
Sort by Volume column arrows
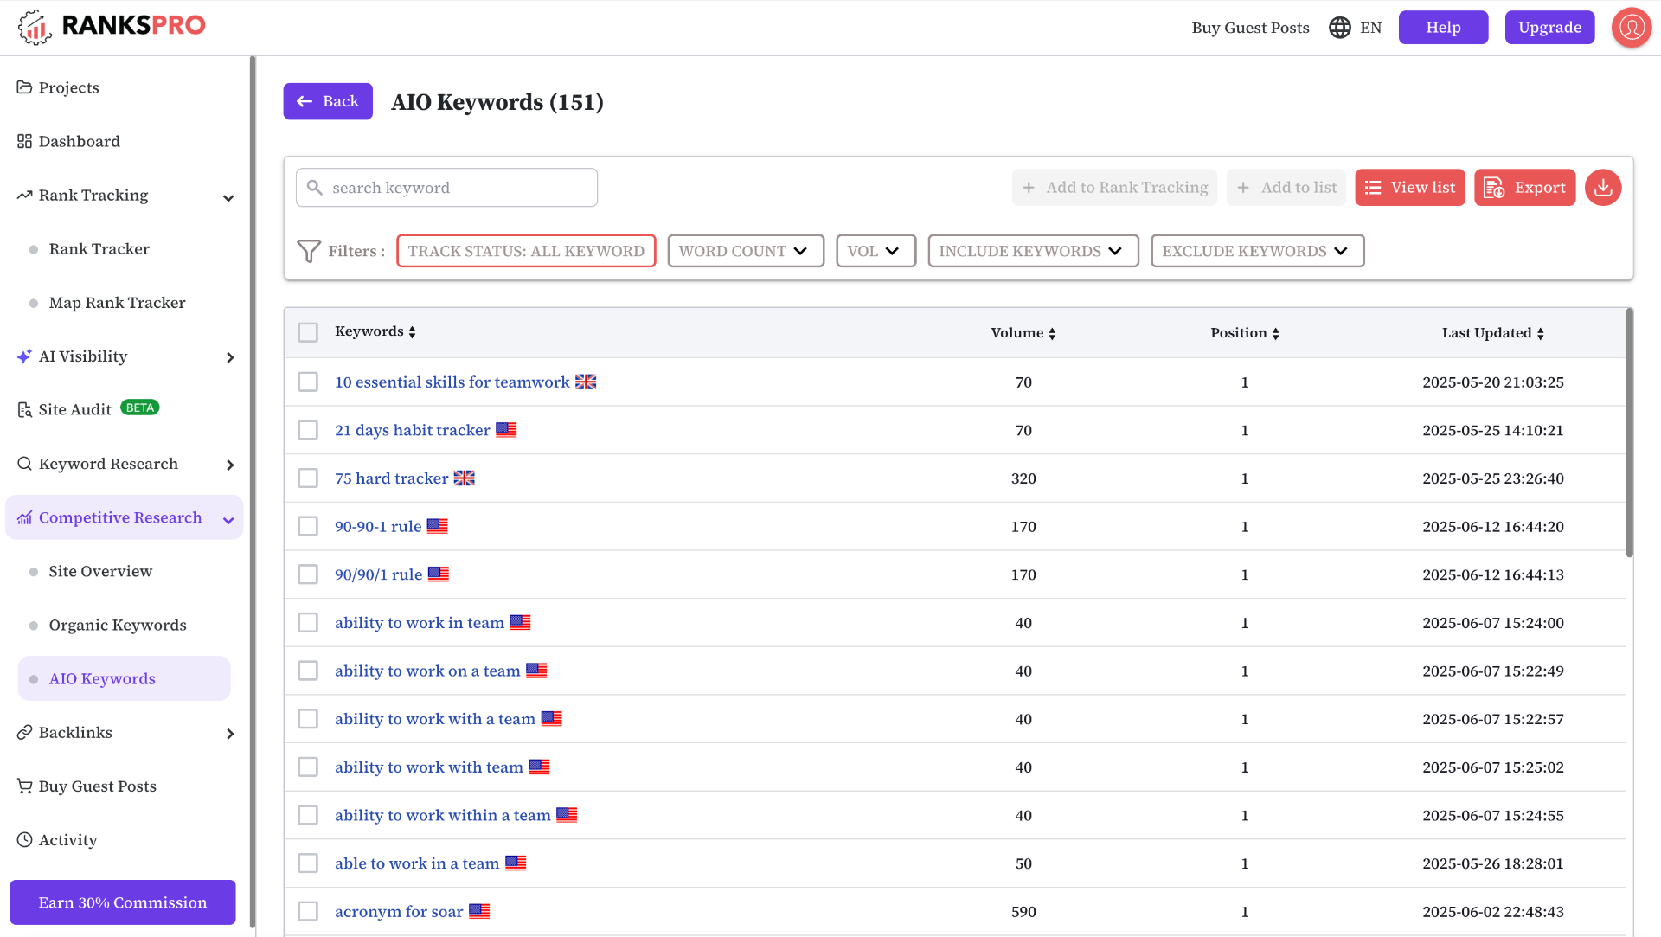click(x=1052, y=334)
